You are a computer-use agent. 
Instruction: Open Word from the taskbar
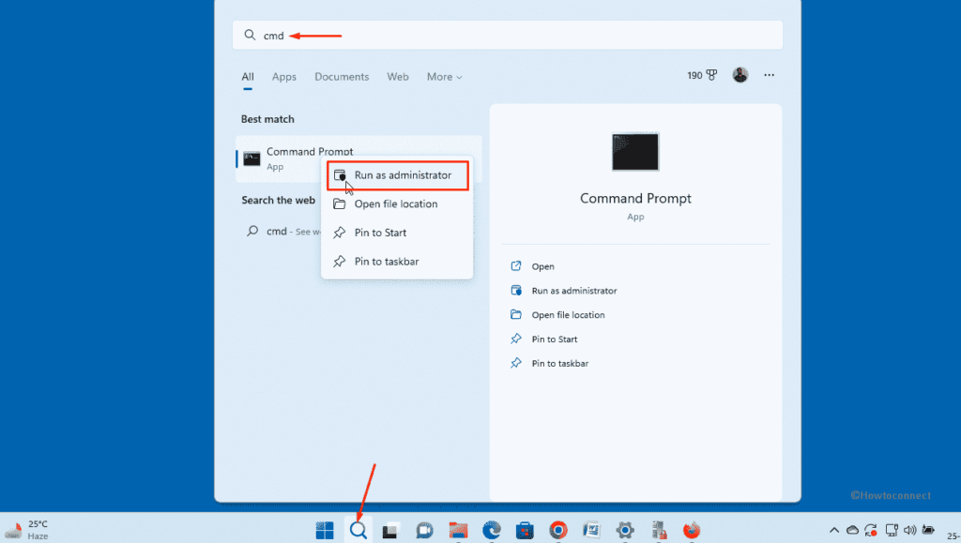click(x=591, y=530)
